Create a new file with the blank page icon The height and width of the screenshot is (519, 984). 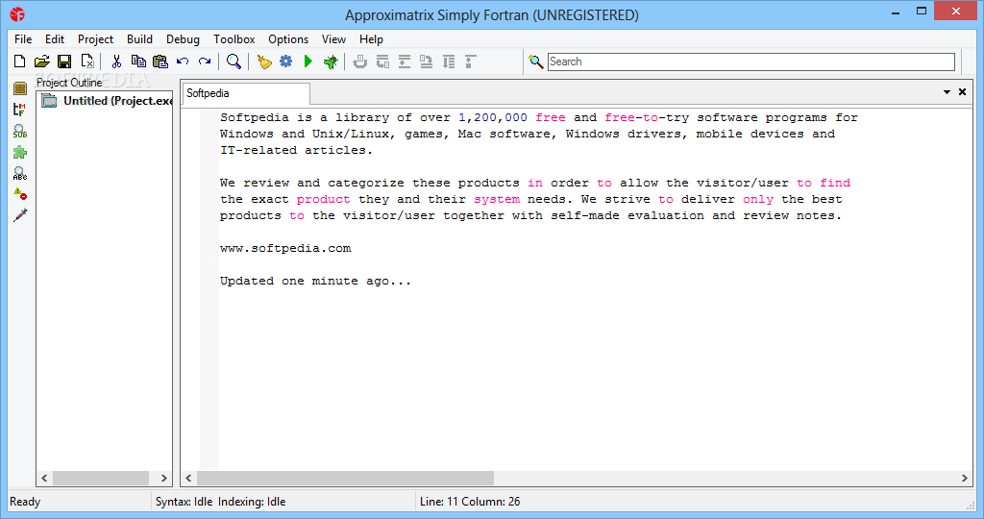20,62
